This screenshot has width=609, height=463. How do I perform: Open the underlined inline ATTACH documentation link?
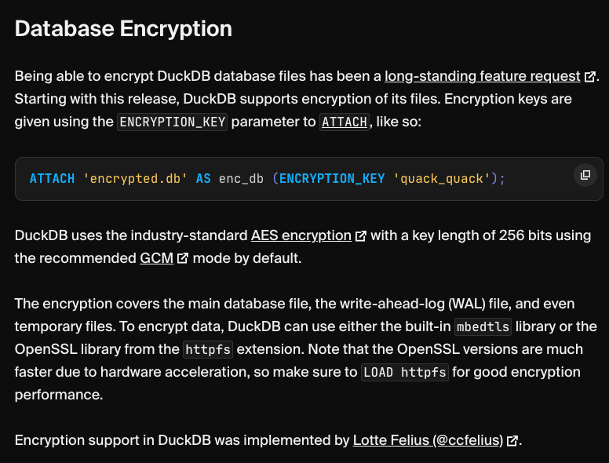(x=345, y=122)
